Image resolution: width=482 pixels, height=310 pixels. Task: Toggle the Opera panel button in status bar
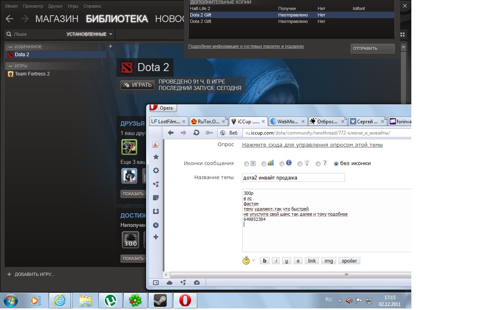pos(156,283)
